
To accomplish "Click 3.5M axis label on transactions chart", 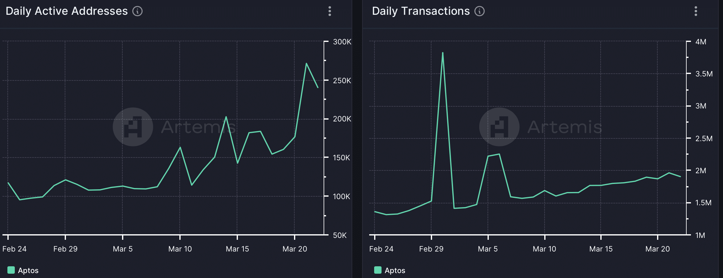I will pyautogui.click(x=704, y=74).
